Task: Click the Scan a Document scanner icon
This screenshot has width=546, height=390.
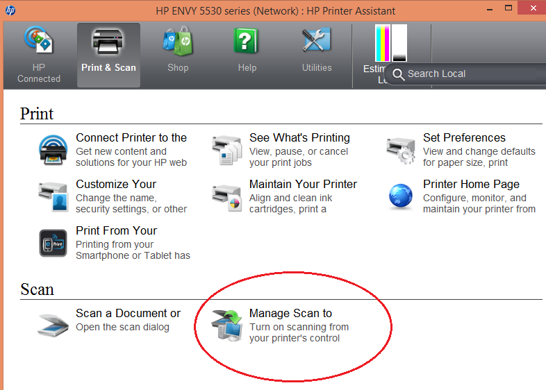Action: click(x=53, y=325)
